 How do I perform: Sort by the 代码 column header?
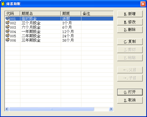click(x=12, y=13)
